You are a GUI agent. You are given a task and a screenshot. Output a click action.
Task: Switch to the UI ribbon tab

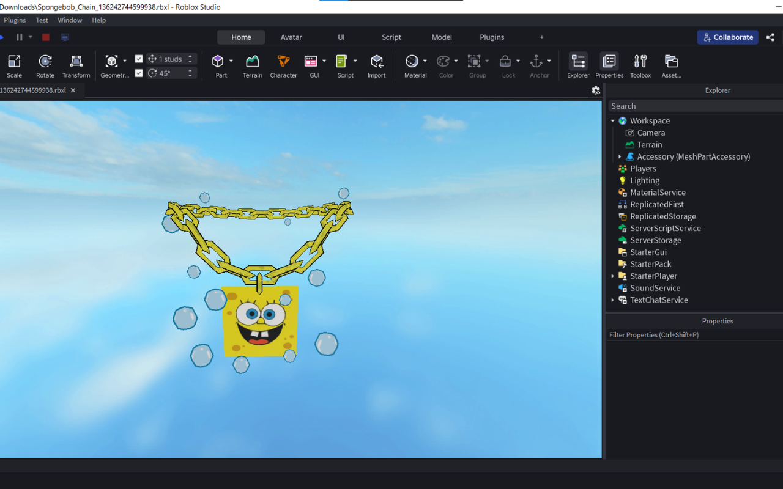(x=341, y=37)
